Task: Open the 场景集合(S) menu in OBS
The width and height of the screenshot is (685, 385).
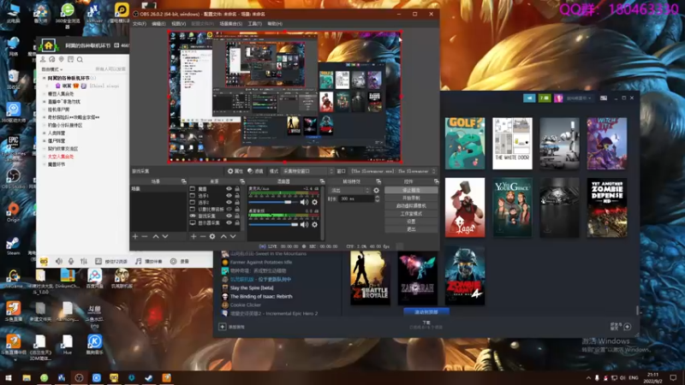Action: [230, 24]
